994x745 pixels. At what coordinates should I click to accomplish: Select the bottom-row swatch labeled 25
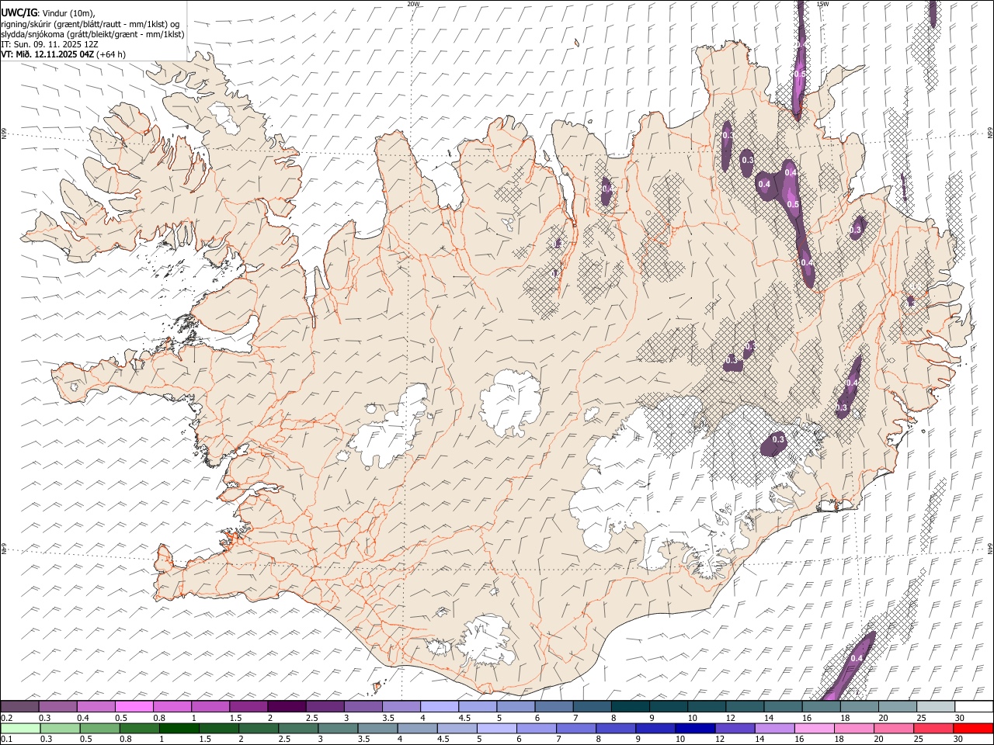[934, 728]
